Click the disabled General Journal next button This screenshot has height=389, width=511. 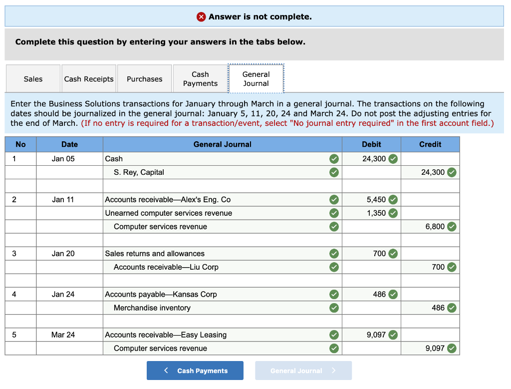(x=303, y=370)
